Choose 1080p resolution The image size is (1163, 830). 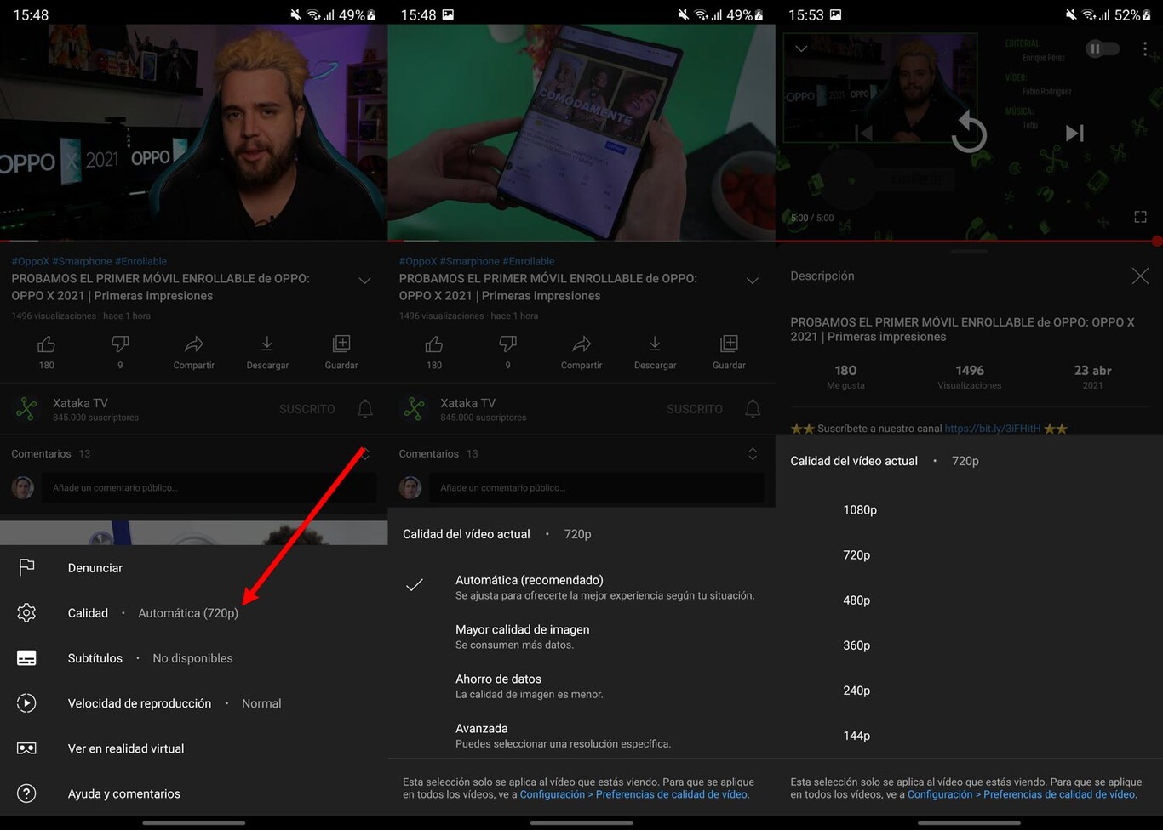(x=860, y=510)
